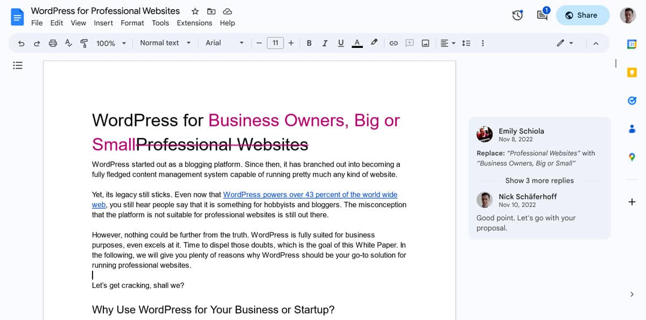Select the Paint format tool
Image resolution: width=646 pixels, height=320 pixels.
(x=84, y=43)
